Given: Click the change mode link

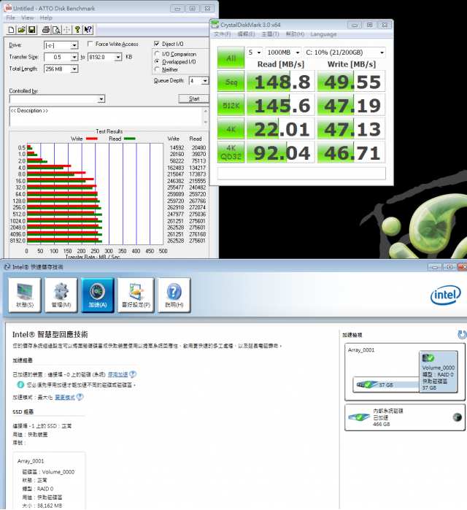Looking at the screenshot, I should point(64,398).
